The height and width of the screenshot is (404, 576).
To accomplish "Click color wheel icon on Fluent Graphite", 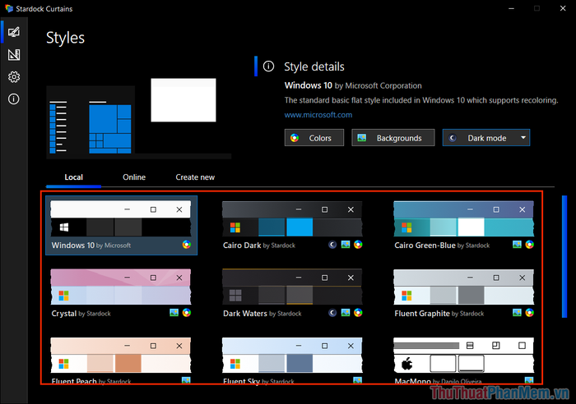I will 530,313.
